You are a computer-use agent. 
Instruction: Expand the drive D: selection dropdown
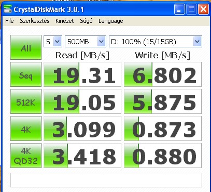click(x=197, y=42)
